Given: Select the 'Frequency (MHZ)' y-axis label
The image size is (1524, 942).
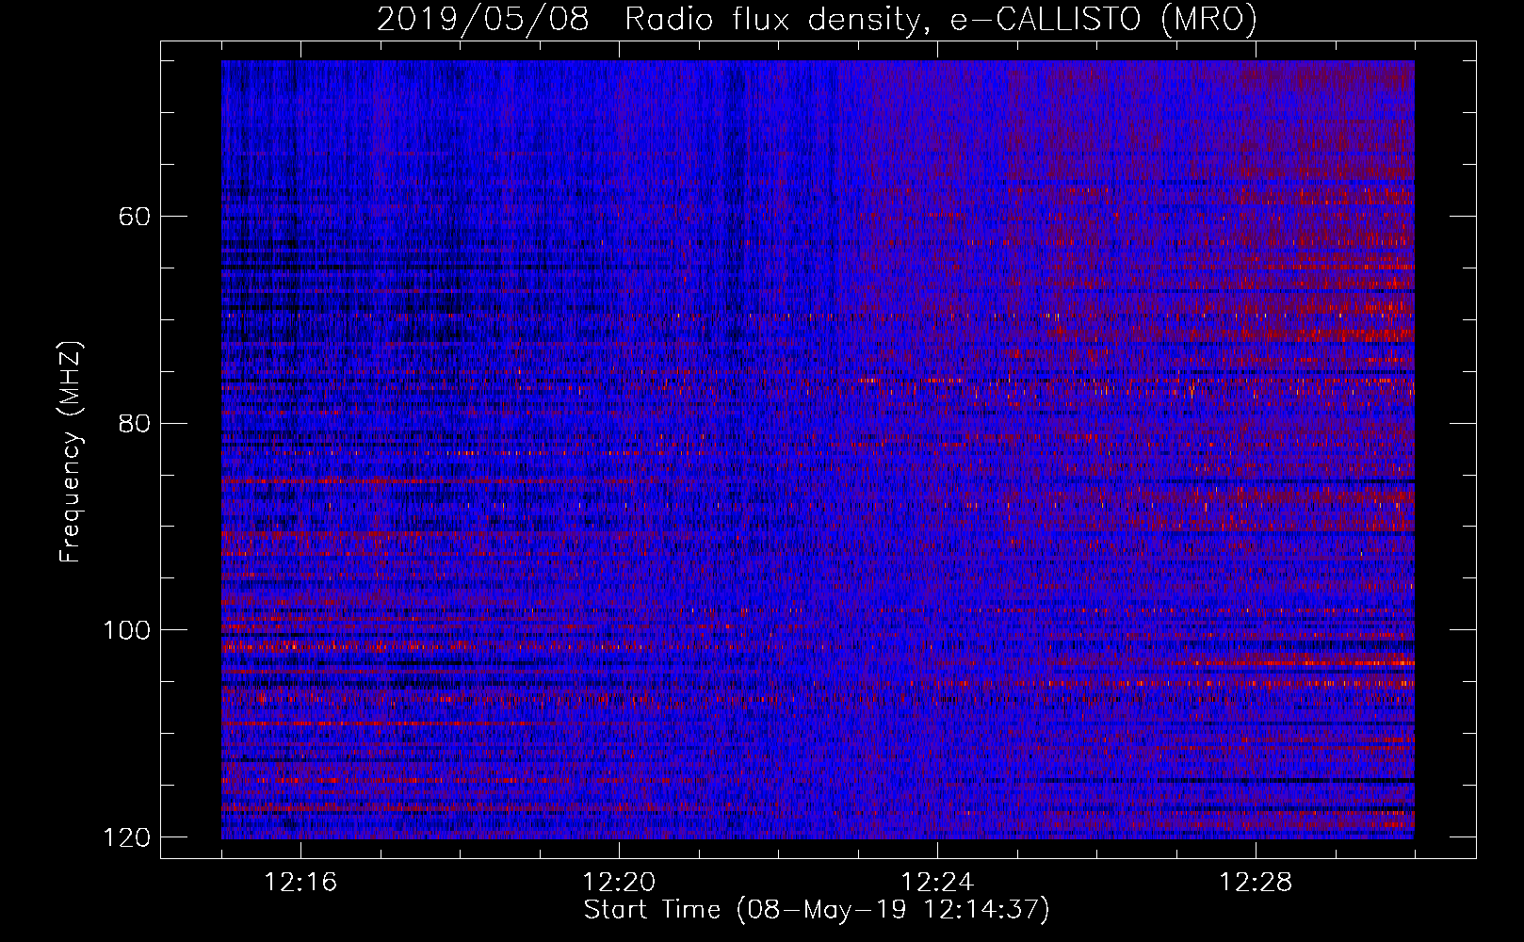Looking at the screenshot, I should (x=71, y=451).
